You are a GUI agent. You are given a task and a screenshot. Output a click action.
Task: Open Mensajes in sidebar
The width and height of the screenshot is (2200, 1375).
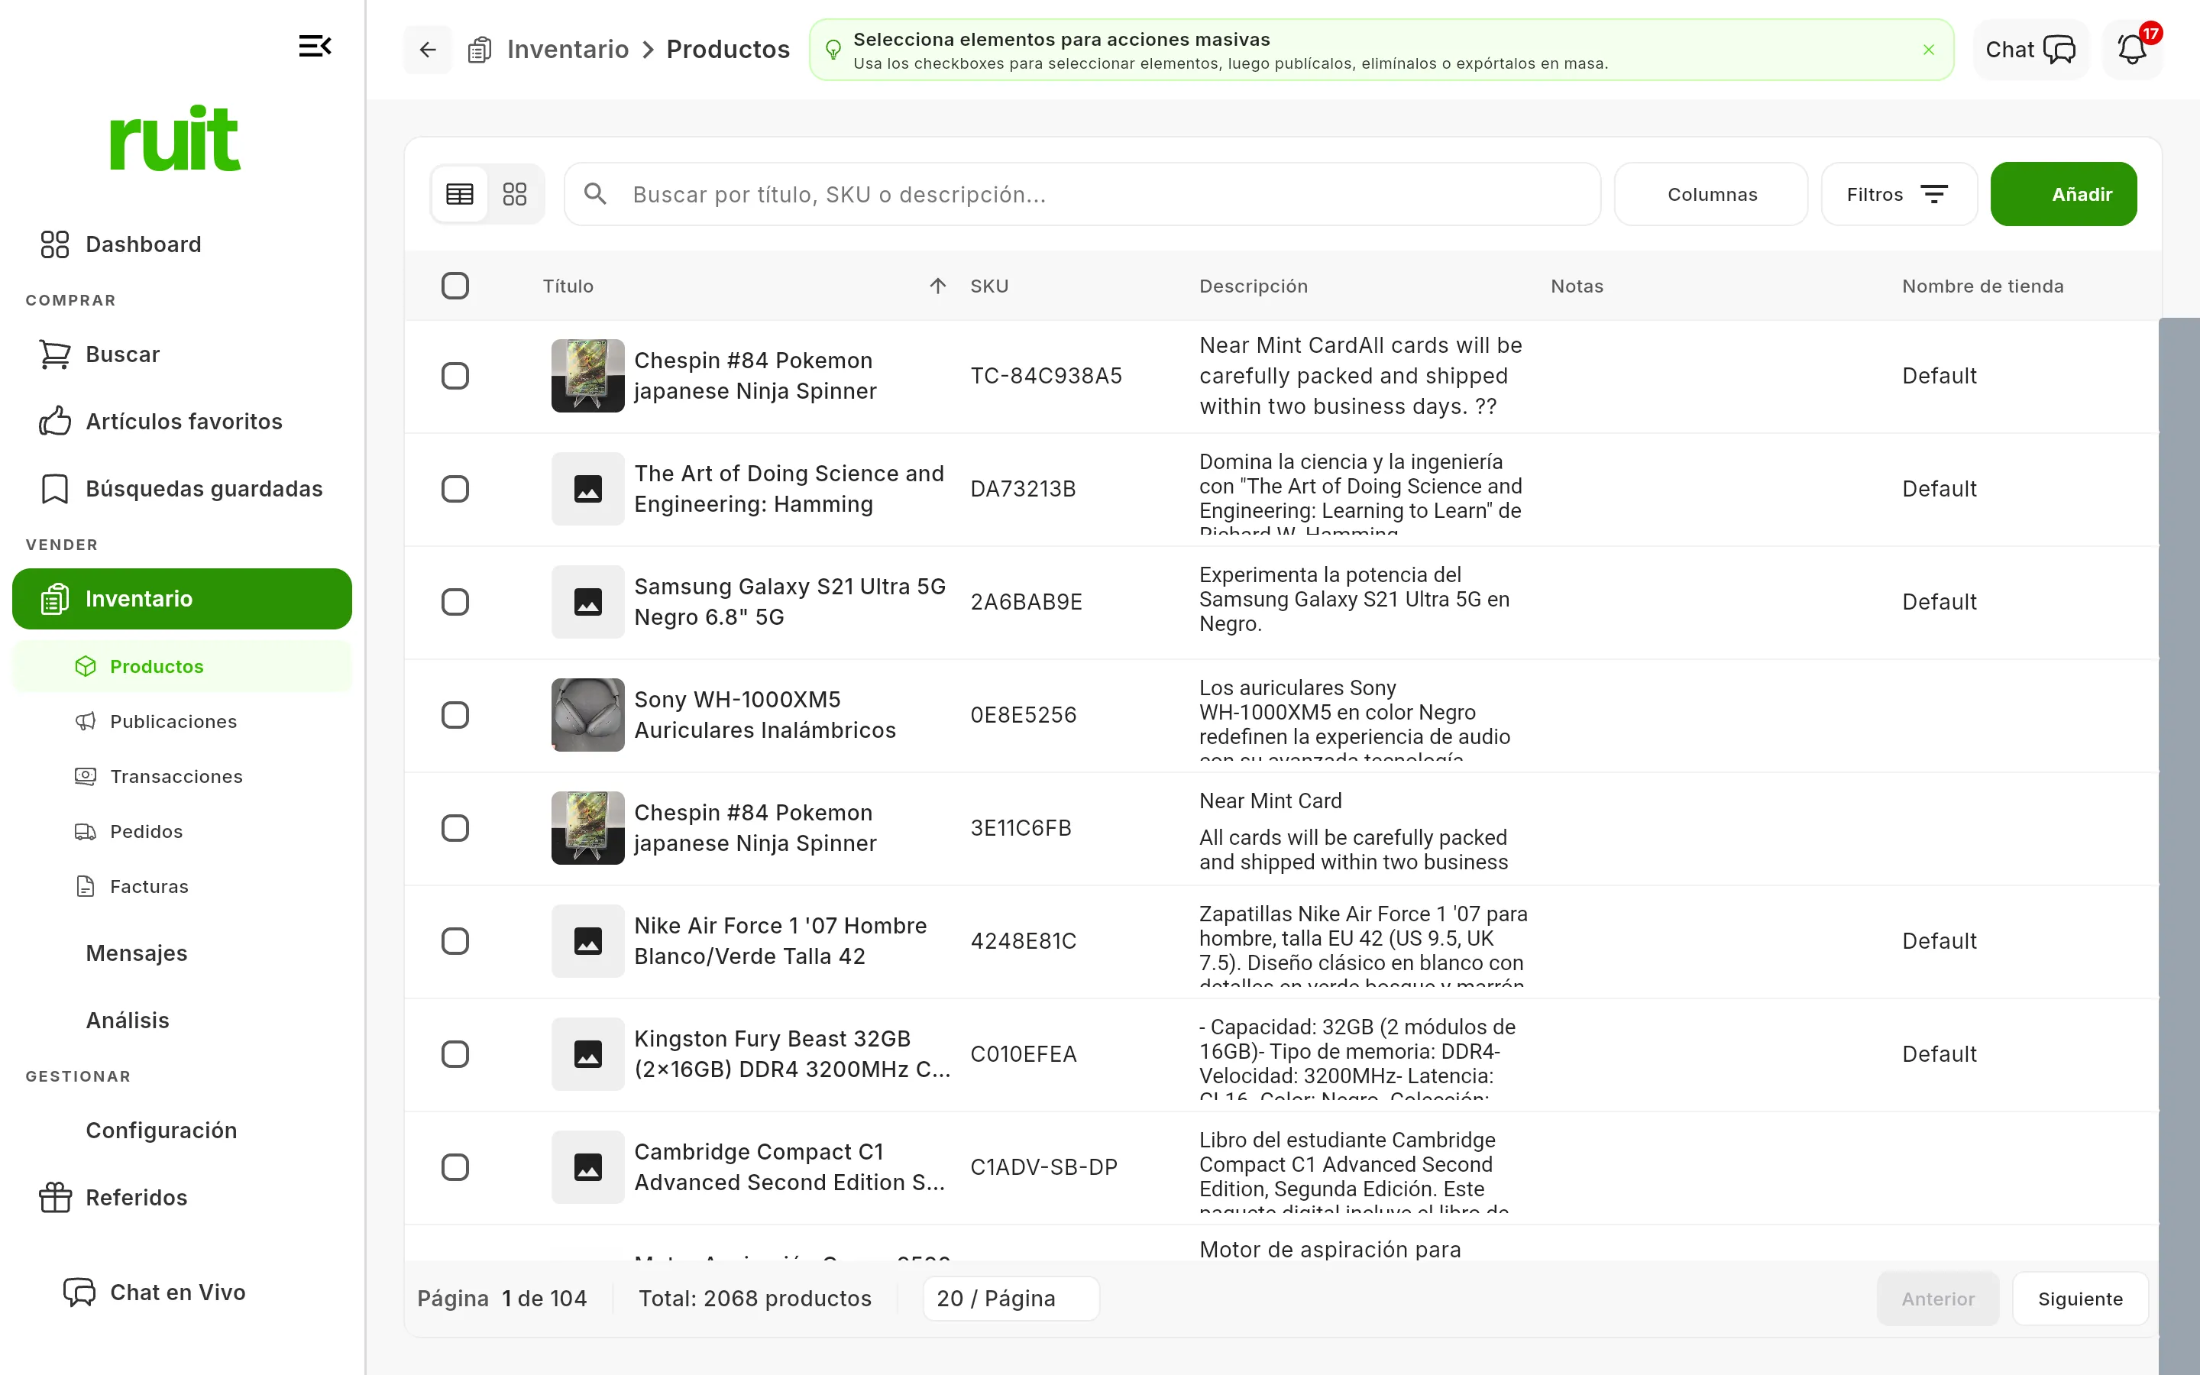(x=182, y=953)
